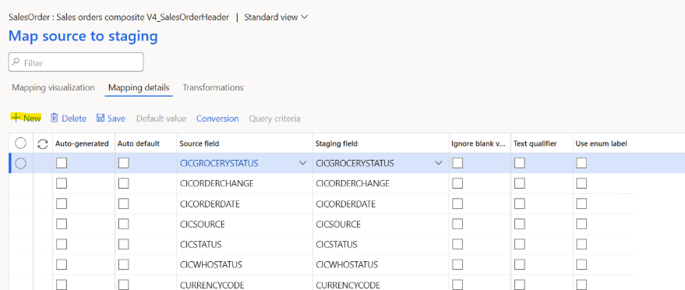This screenshot has width=685, height=290.
Task: Toggle Use enum label for CICGROCERYSTATUS row
Action: click(581, 164)
